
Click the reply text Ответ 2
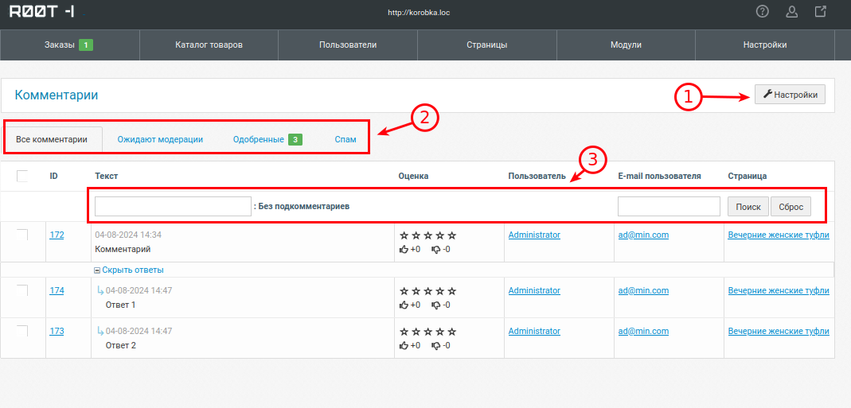tap(120, 345)
